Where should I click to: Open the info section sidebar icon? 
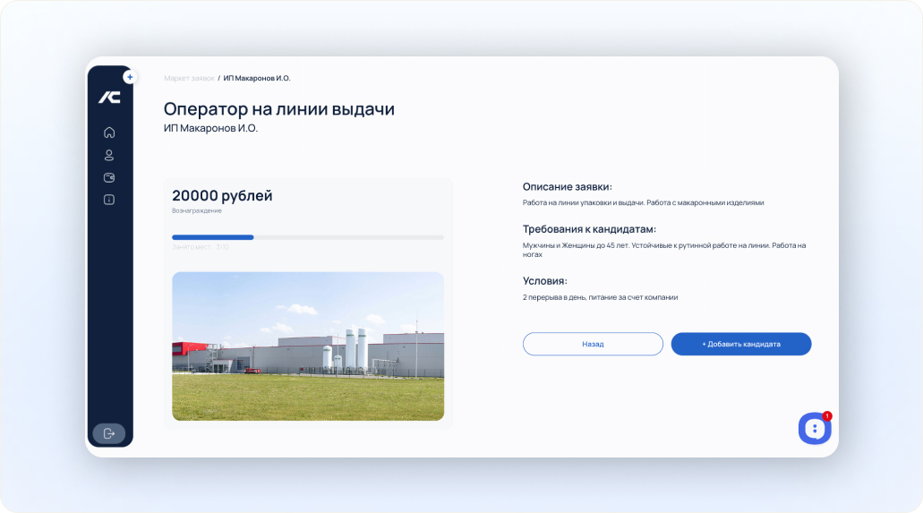click(x=109, y=200)
